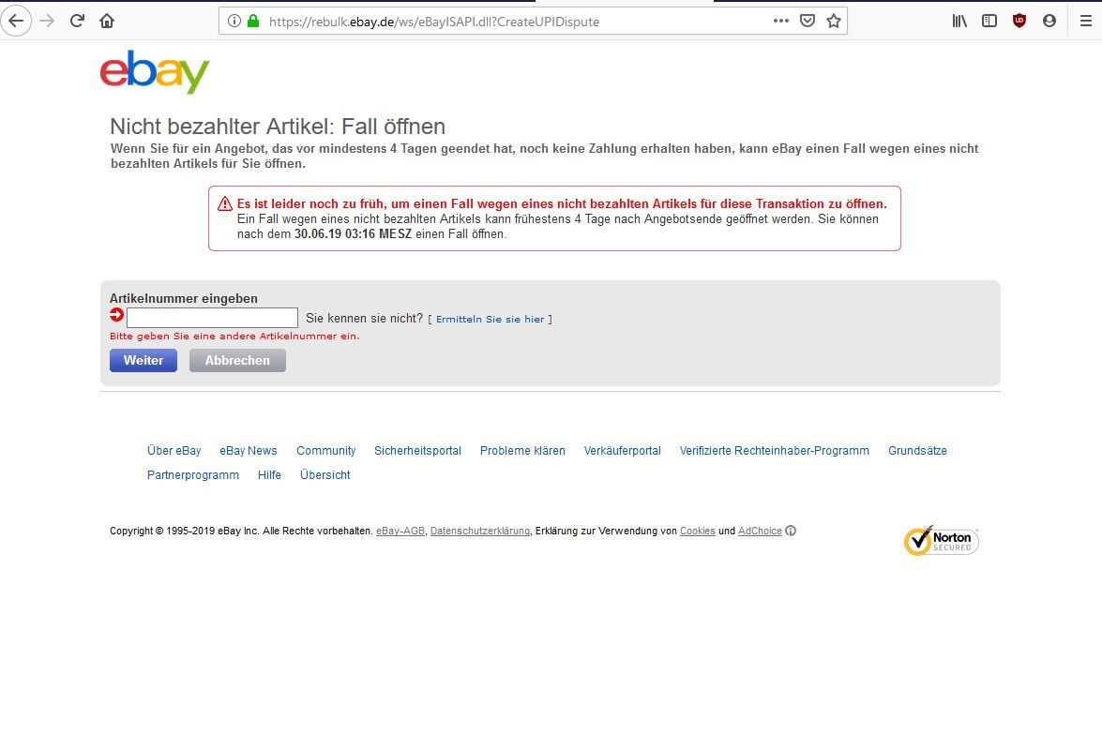Viewport: 1102px width, 734px height.
Task: Open the Firefox account icon
Action: tap(1049, 21)
